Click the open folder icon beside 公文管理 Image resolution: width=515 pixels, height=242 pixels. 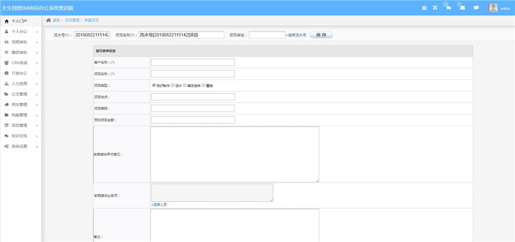[x=6, y=94]
